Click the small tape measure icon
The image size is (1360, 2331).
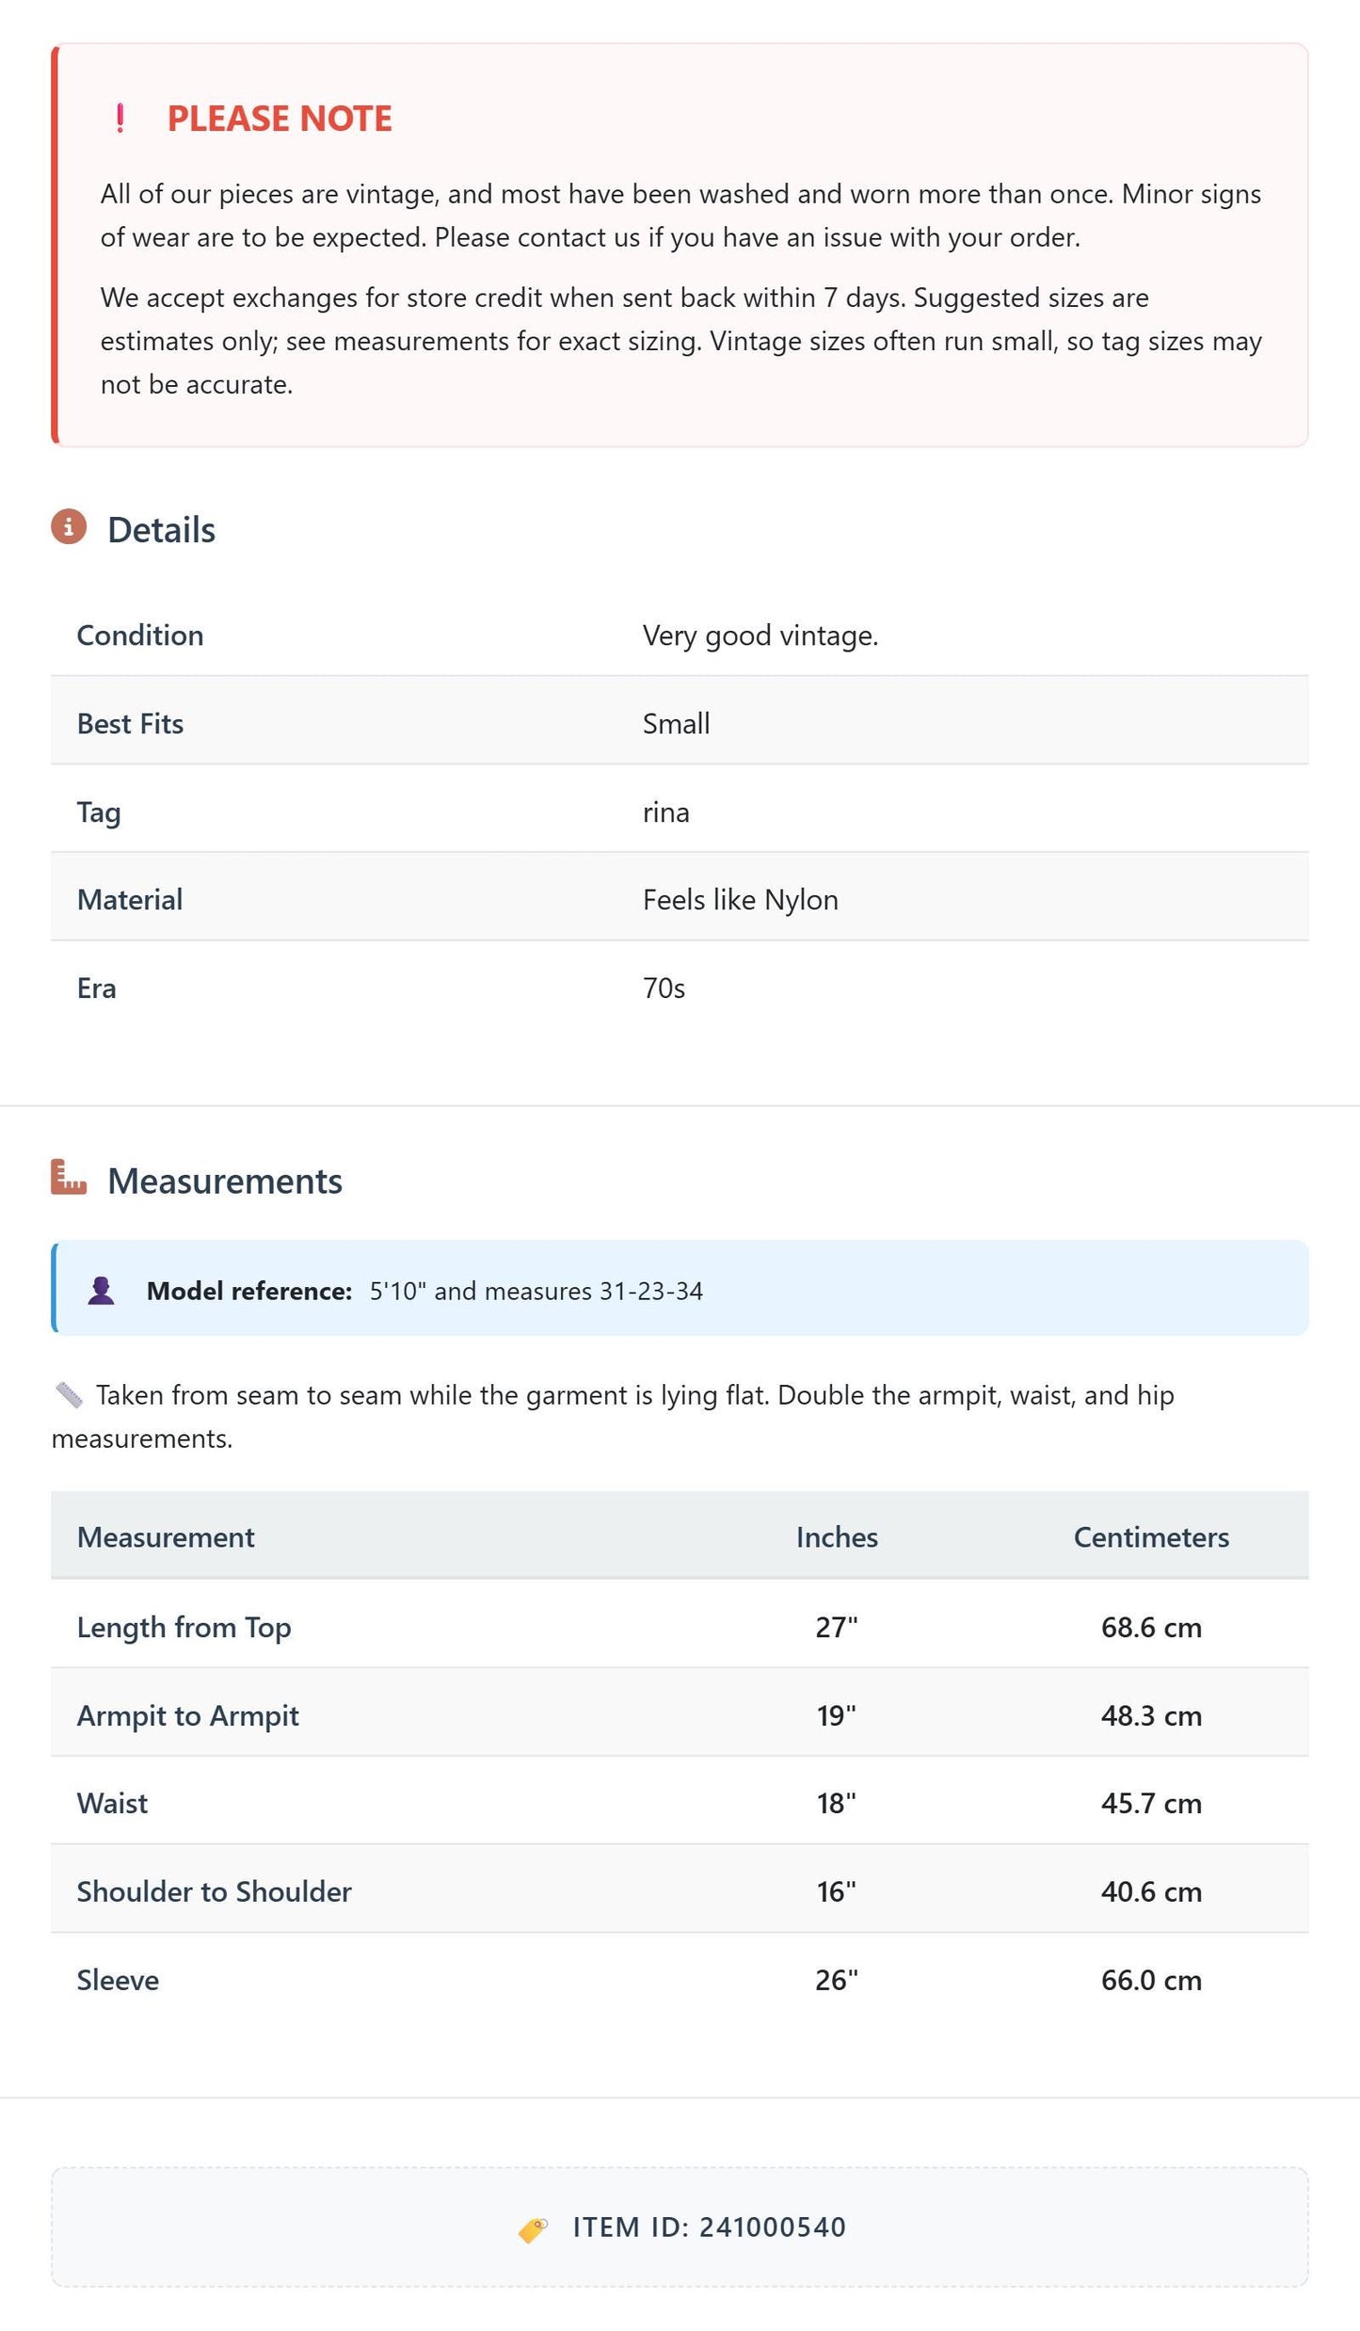pos(69,1394)
